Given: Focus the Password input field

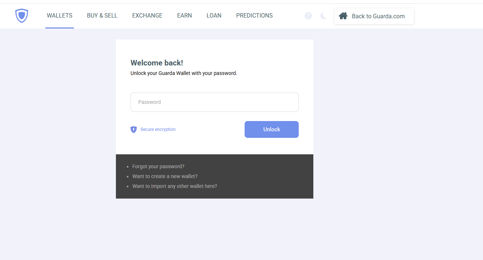Looking at the screenshot, I should pos(214,102).
